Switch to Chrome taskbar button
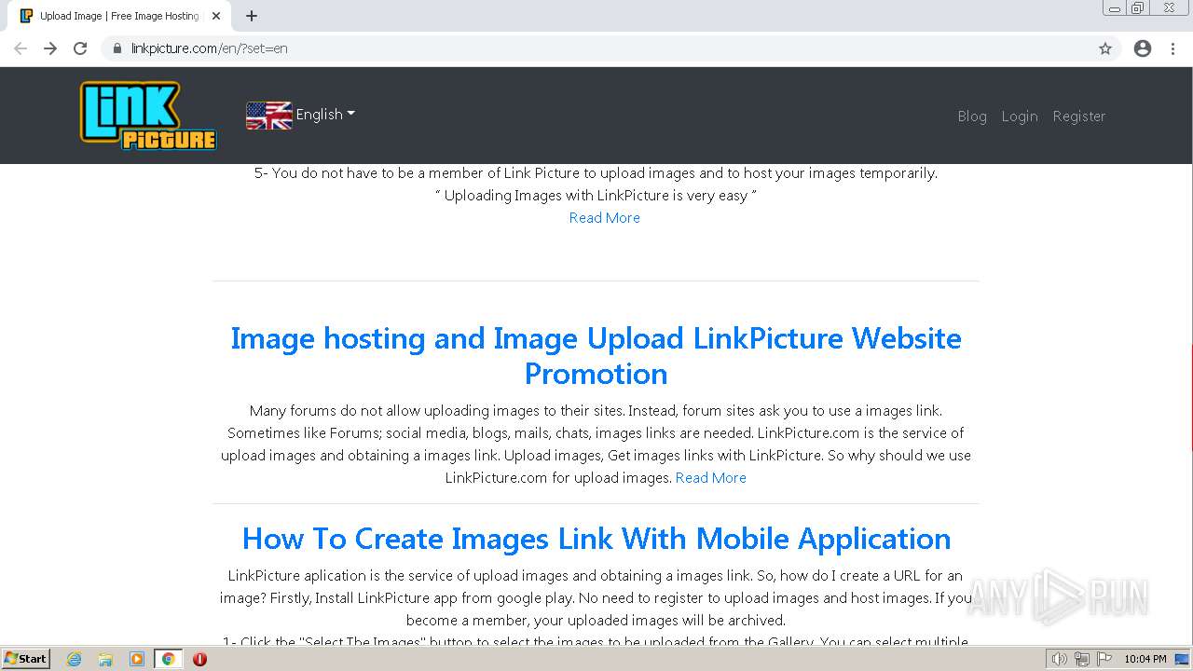 [168, 659]
